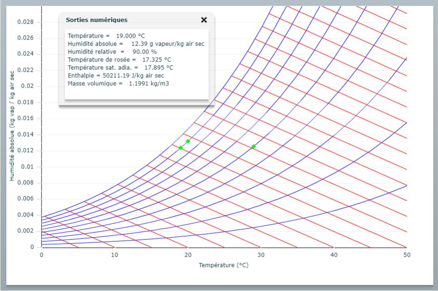This screenshot has width=438, height=291.
Task: Close the Sorties numériques popup
Action: pos(204,20)
